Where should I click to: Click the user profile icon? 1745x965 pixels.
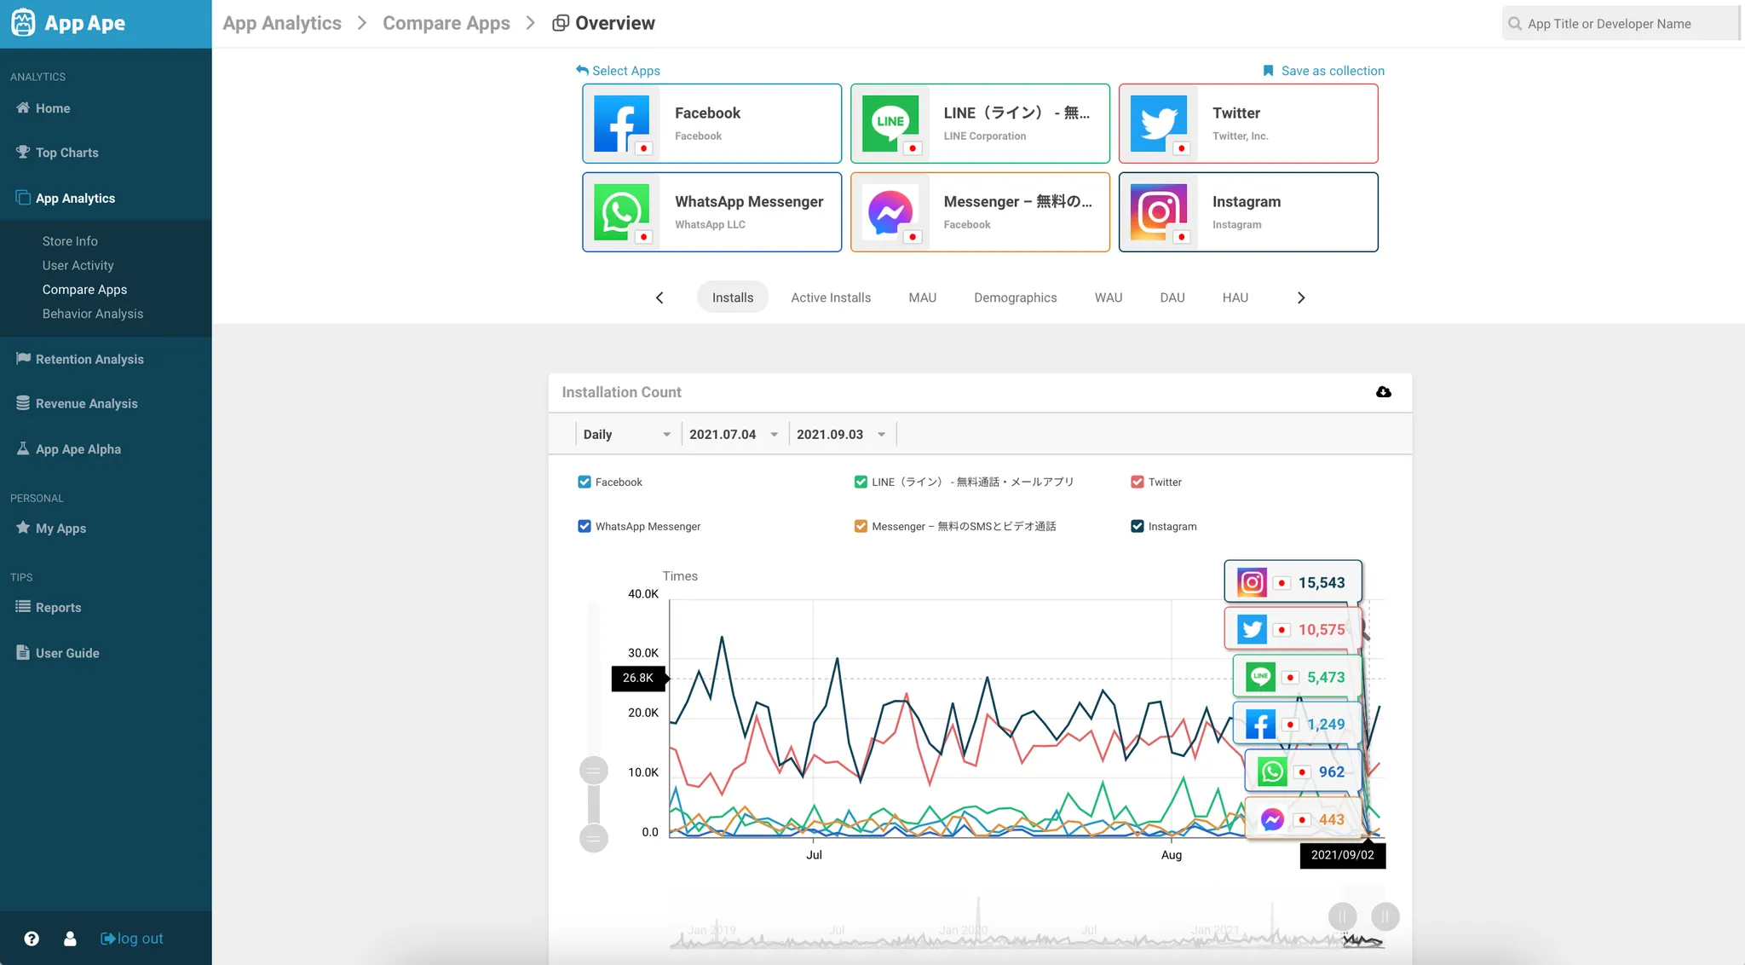point(70,939)
